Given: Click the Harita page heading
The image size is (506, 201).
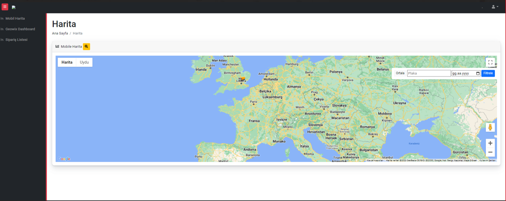Looking at the screenshot, I should coord(64,24).
